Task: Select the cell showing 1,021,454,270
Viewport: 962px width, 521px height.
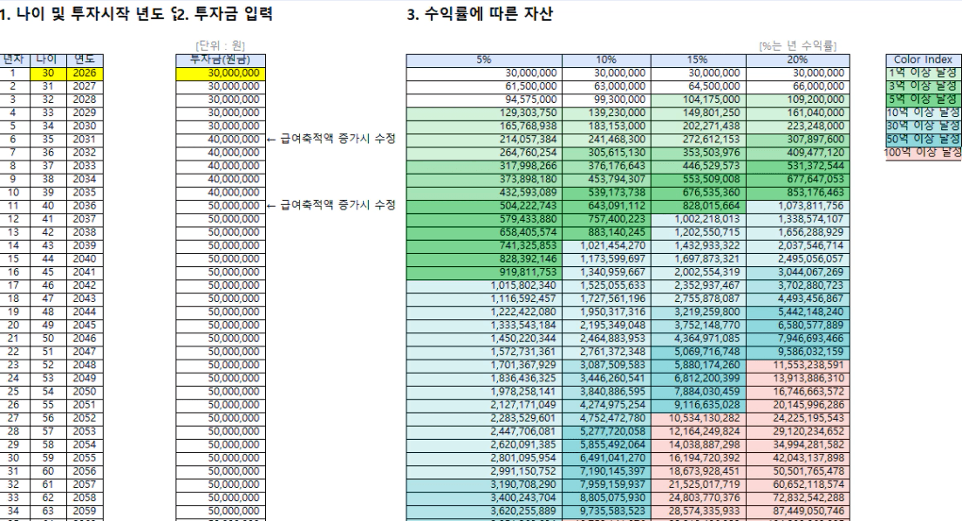Action: pos(606,245)
